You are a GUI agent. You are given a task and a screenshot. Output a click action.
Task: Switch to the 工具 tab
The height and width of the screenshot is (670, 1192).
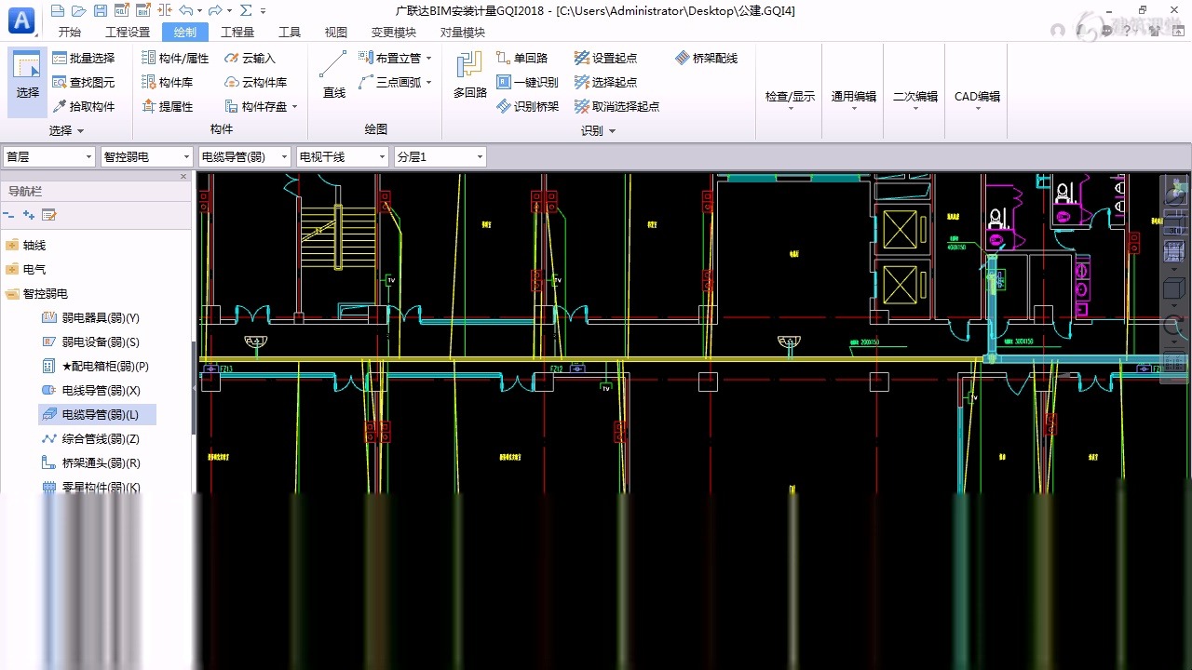pyautogui.click(x=290, y=32)
